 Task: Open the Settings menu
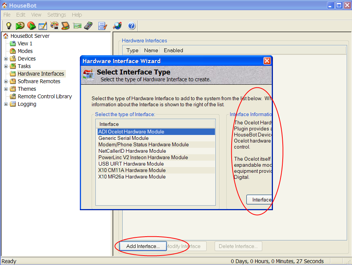coord(56,15)
